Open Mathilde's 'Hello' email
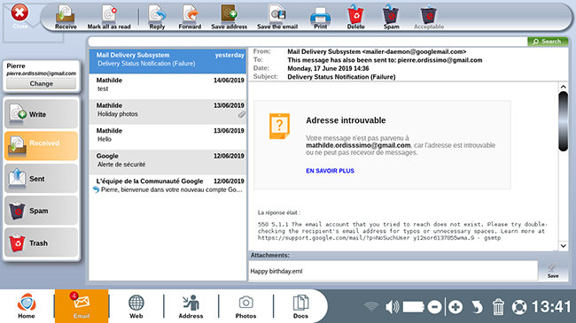The width and height of the screenshot is (576, 323). pos(167,136)
